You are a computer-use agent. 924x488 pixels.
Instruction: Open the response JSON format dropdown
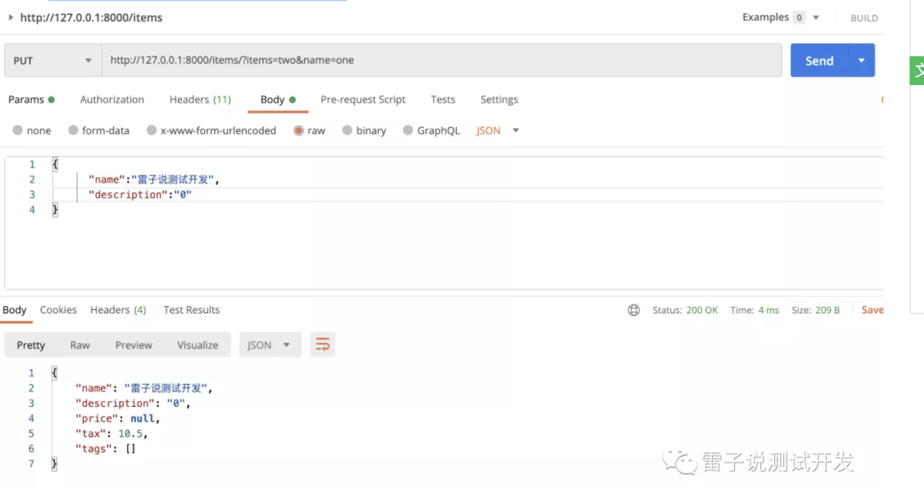tap(270, 345)
